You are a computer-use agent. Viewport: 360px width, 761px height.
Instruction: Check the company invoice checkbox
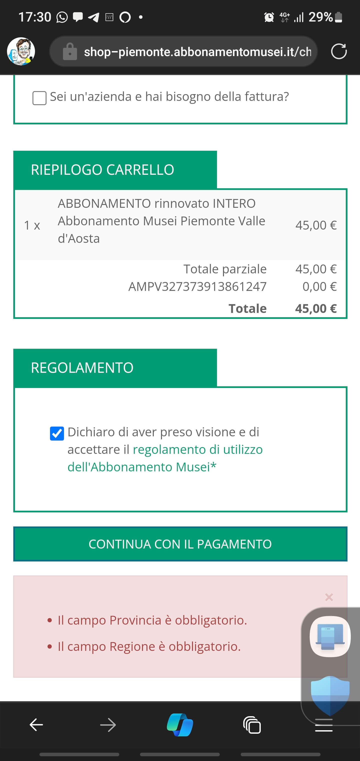pos(39,98)
